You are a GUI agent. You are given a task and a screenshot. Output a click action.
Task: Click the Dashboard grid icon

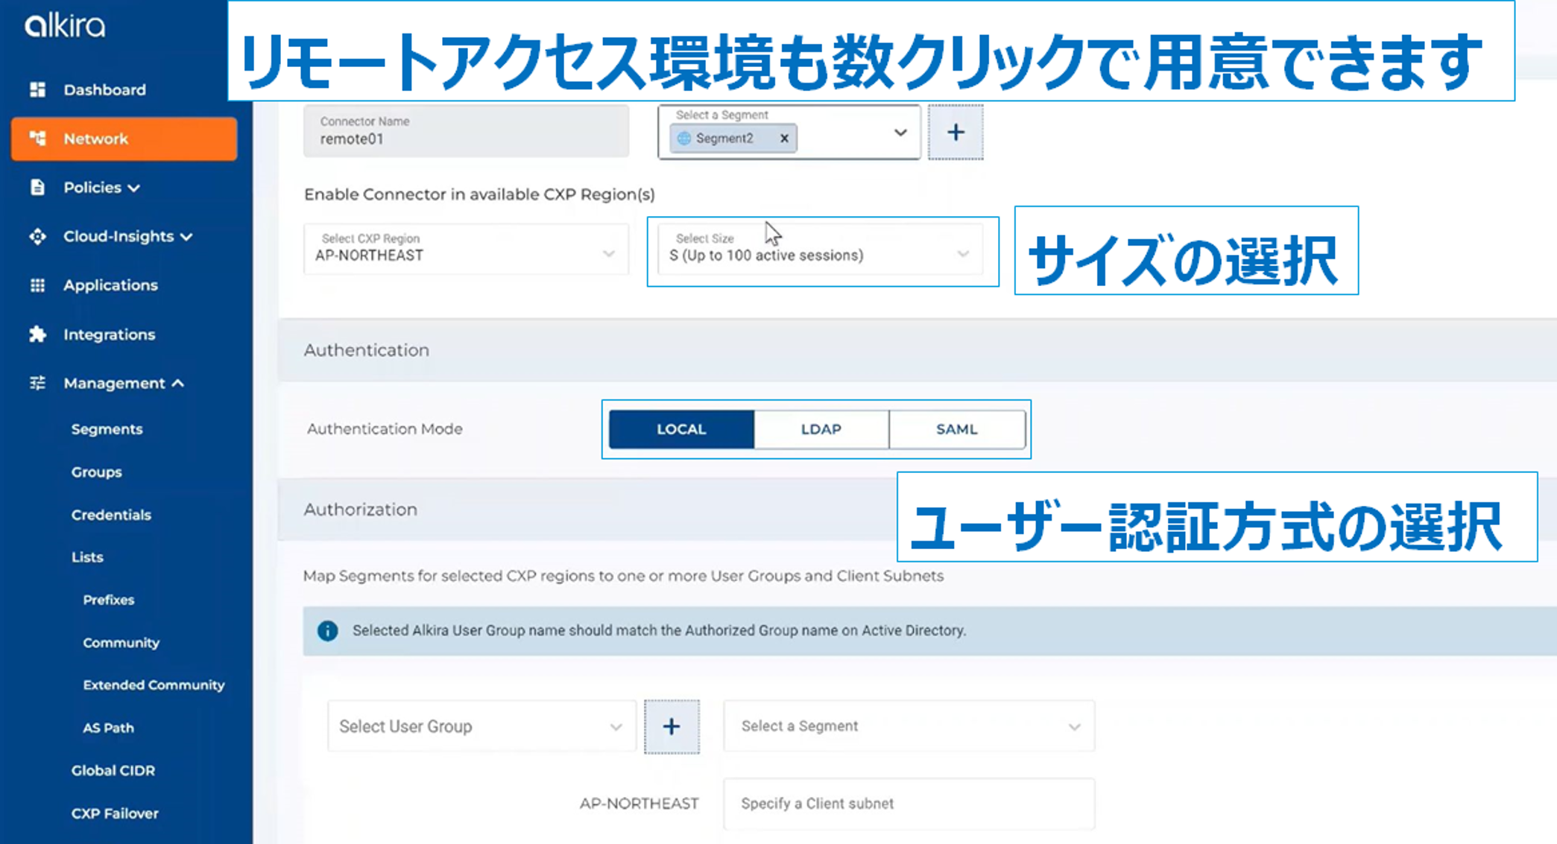point(37,90)
